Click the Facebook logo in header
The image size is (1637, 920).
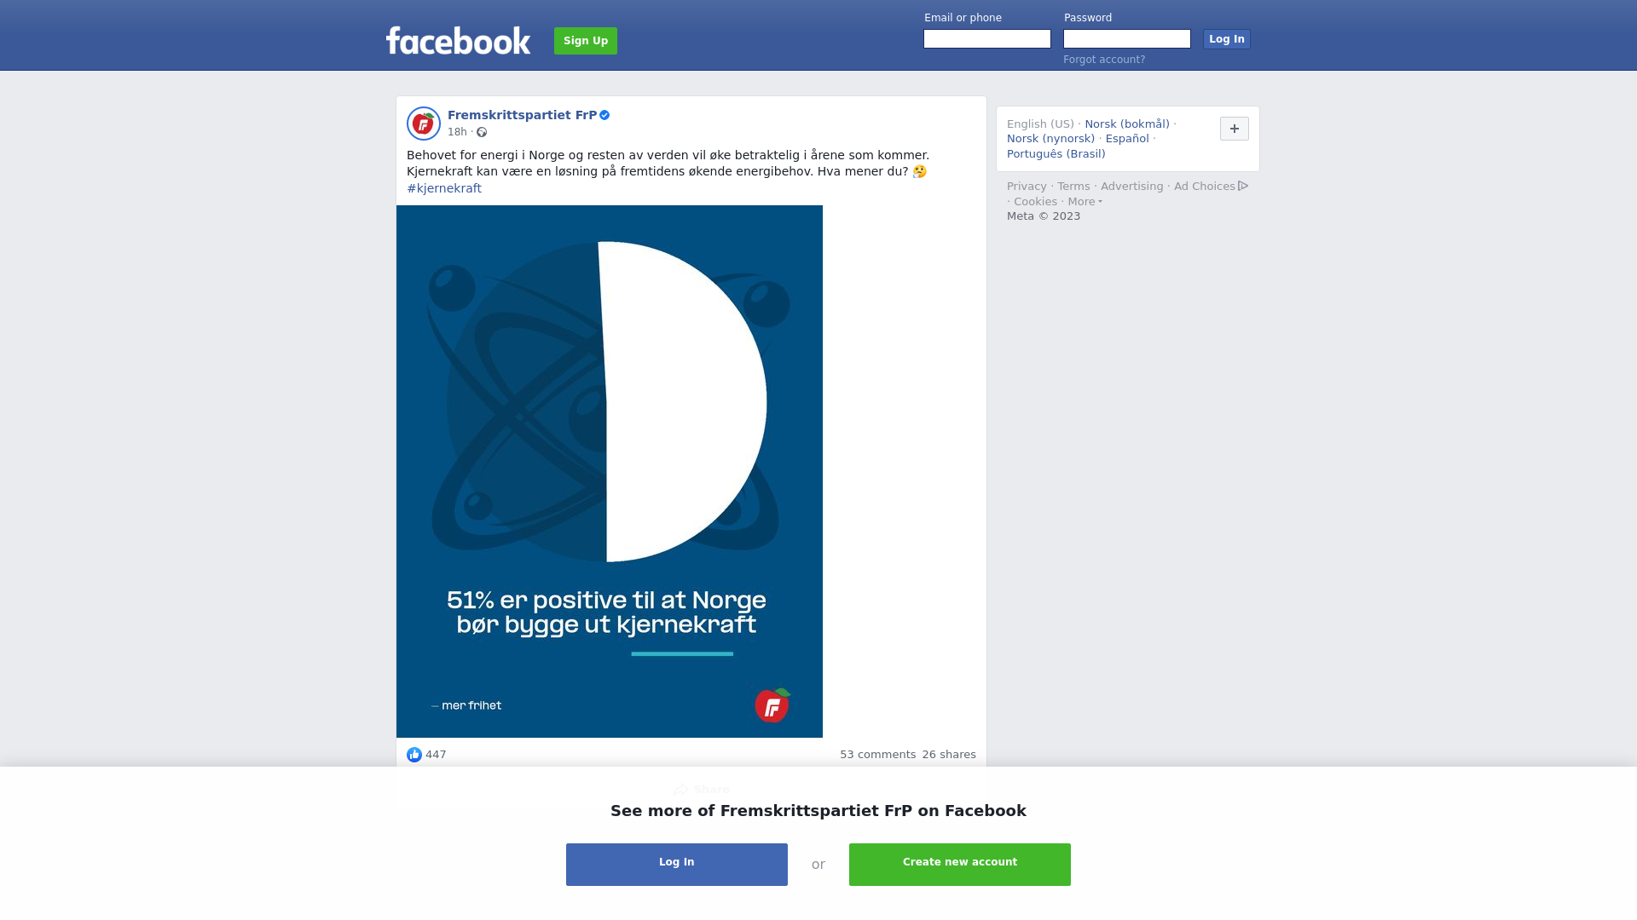pyautogui.click(x=458, y=40)
